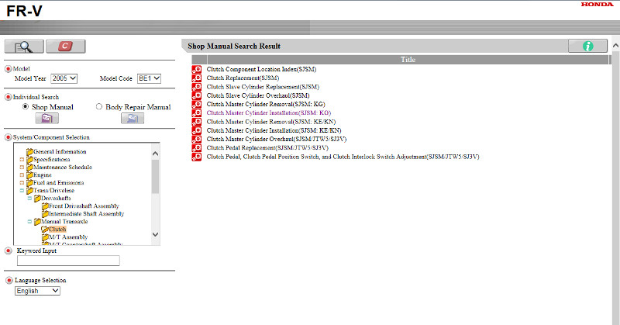This screenshot has width=620, height=325.
Task: Select the Body Repair Manual radio button
Action: 98,107
